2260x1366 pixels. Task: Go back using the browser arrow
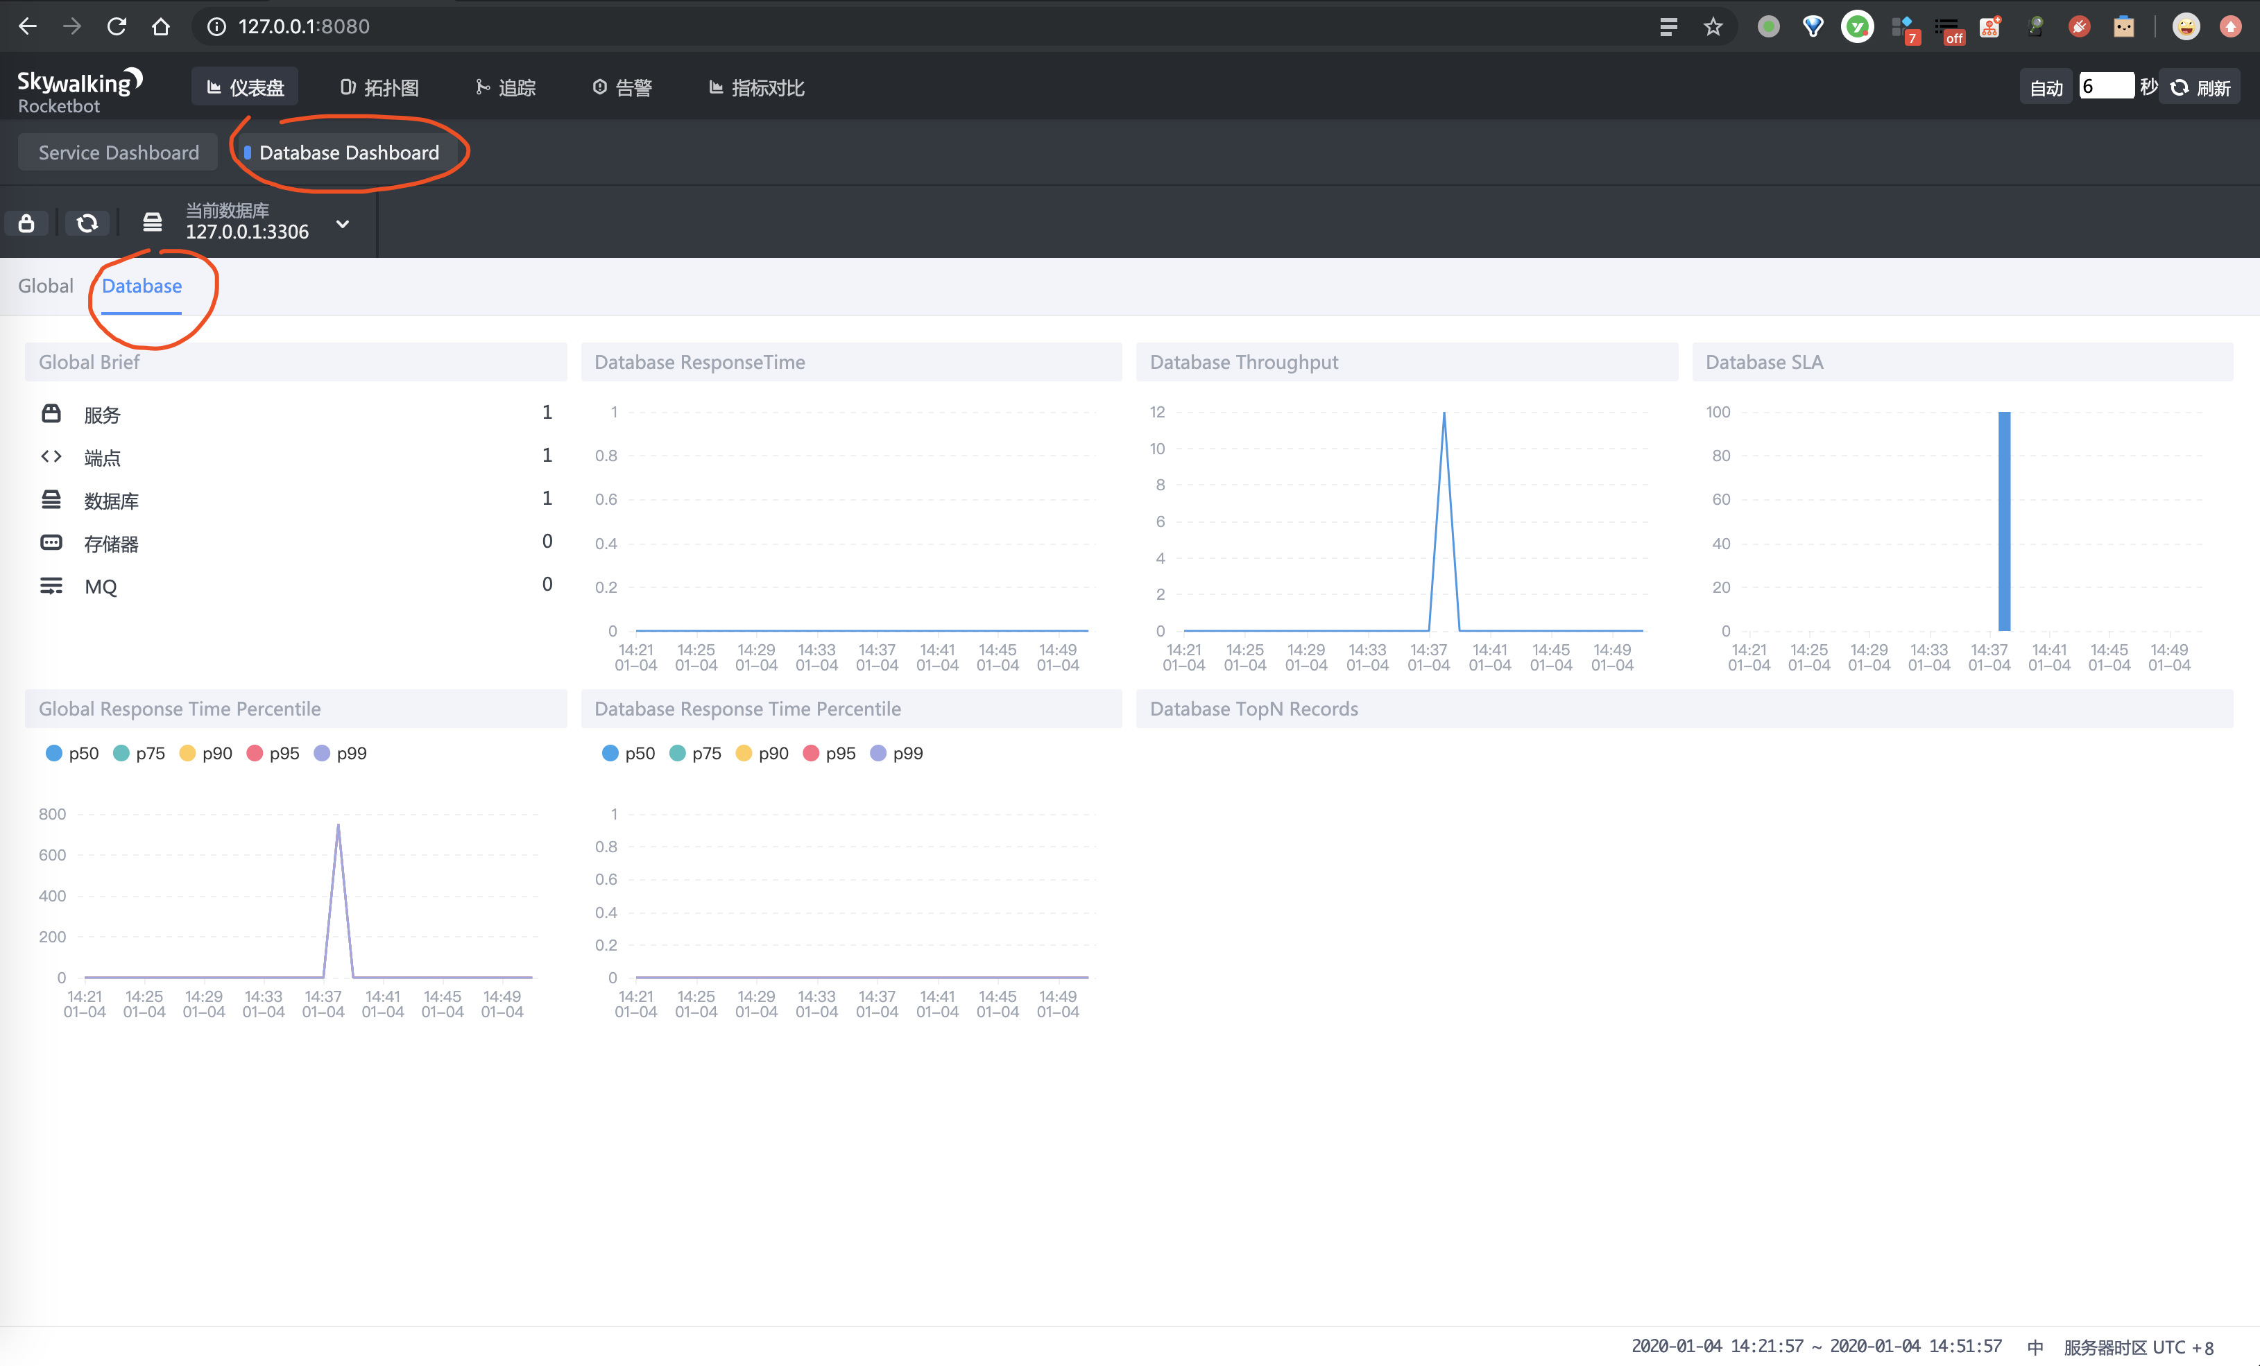pyautogui.click(x=28, y=26)
